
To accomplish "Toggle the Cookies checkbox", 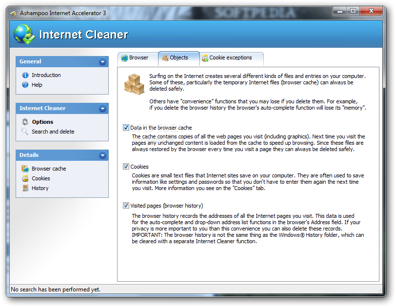I will coord(126,167).
